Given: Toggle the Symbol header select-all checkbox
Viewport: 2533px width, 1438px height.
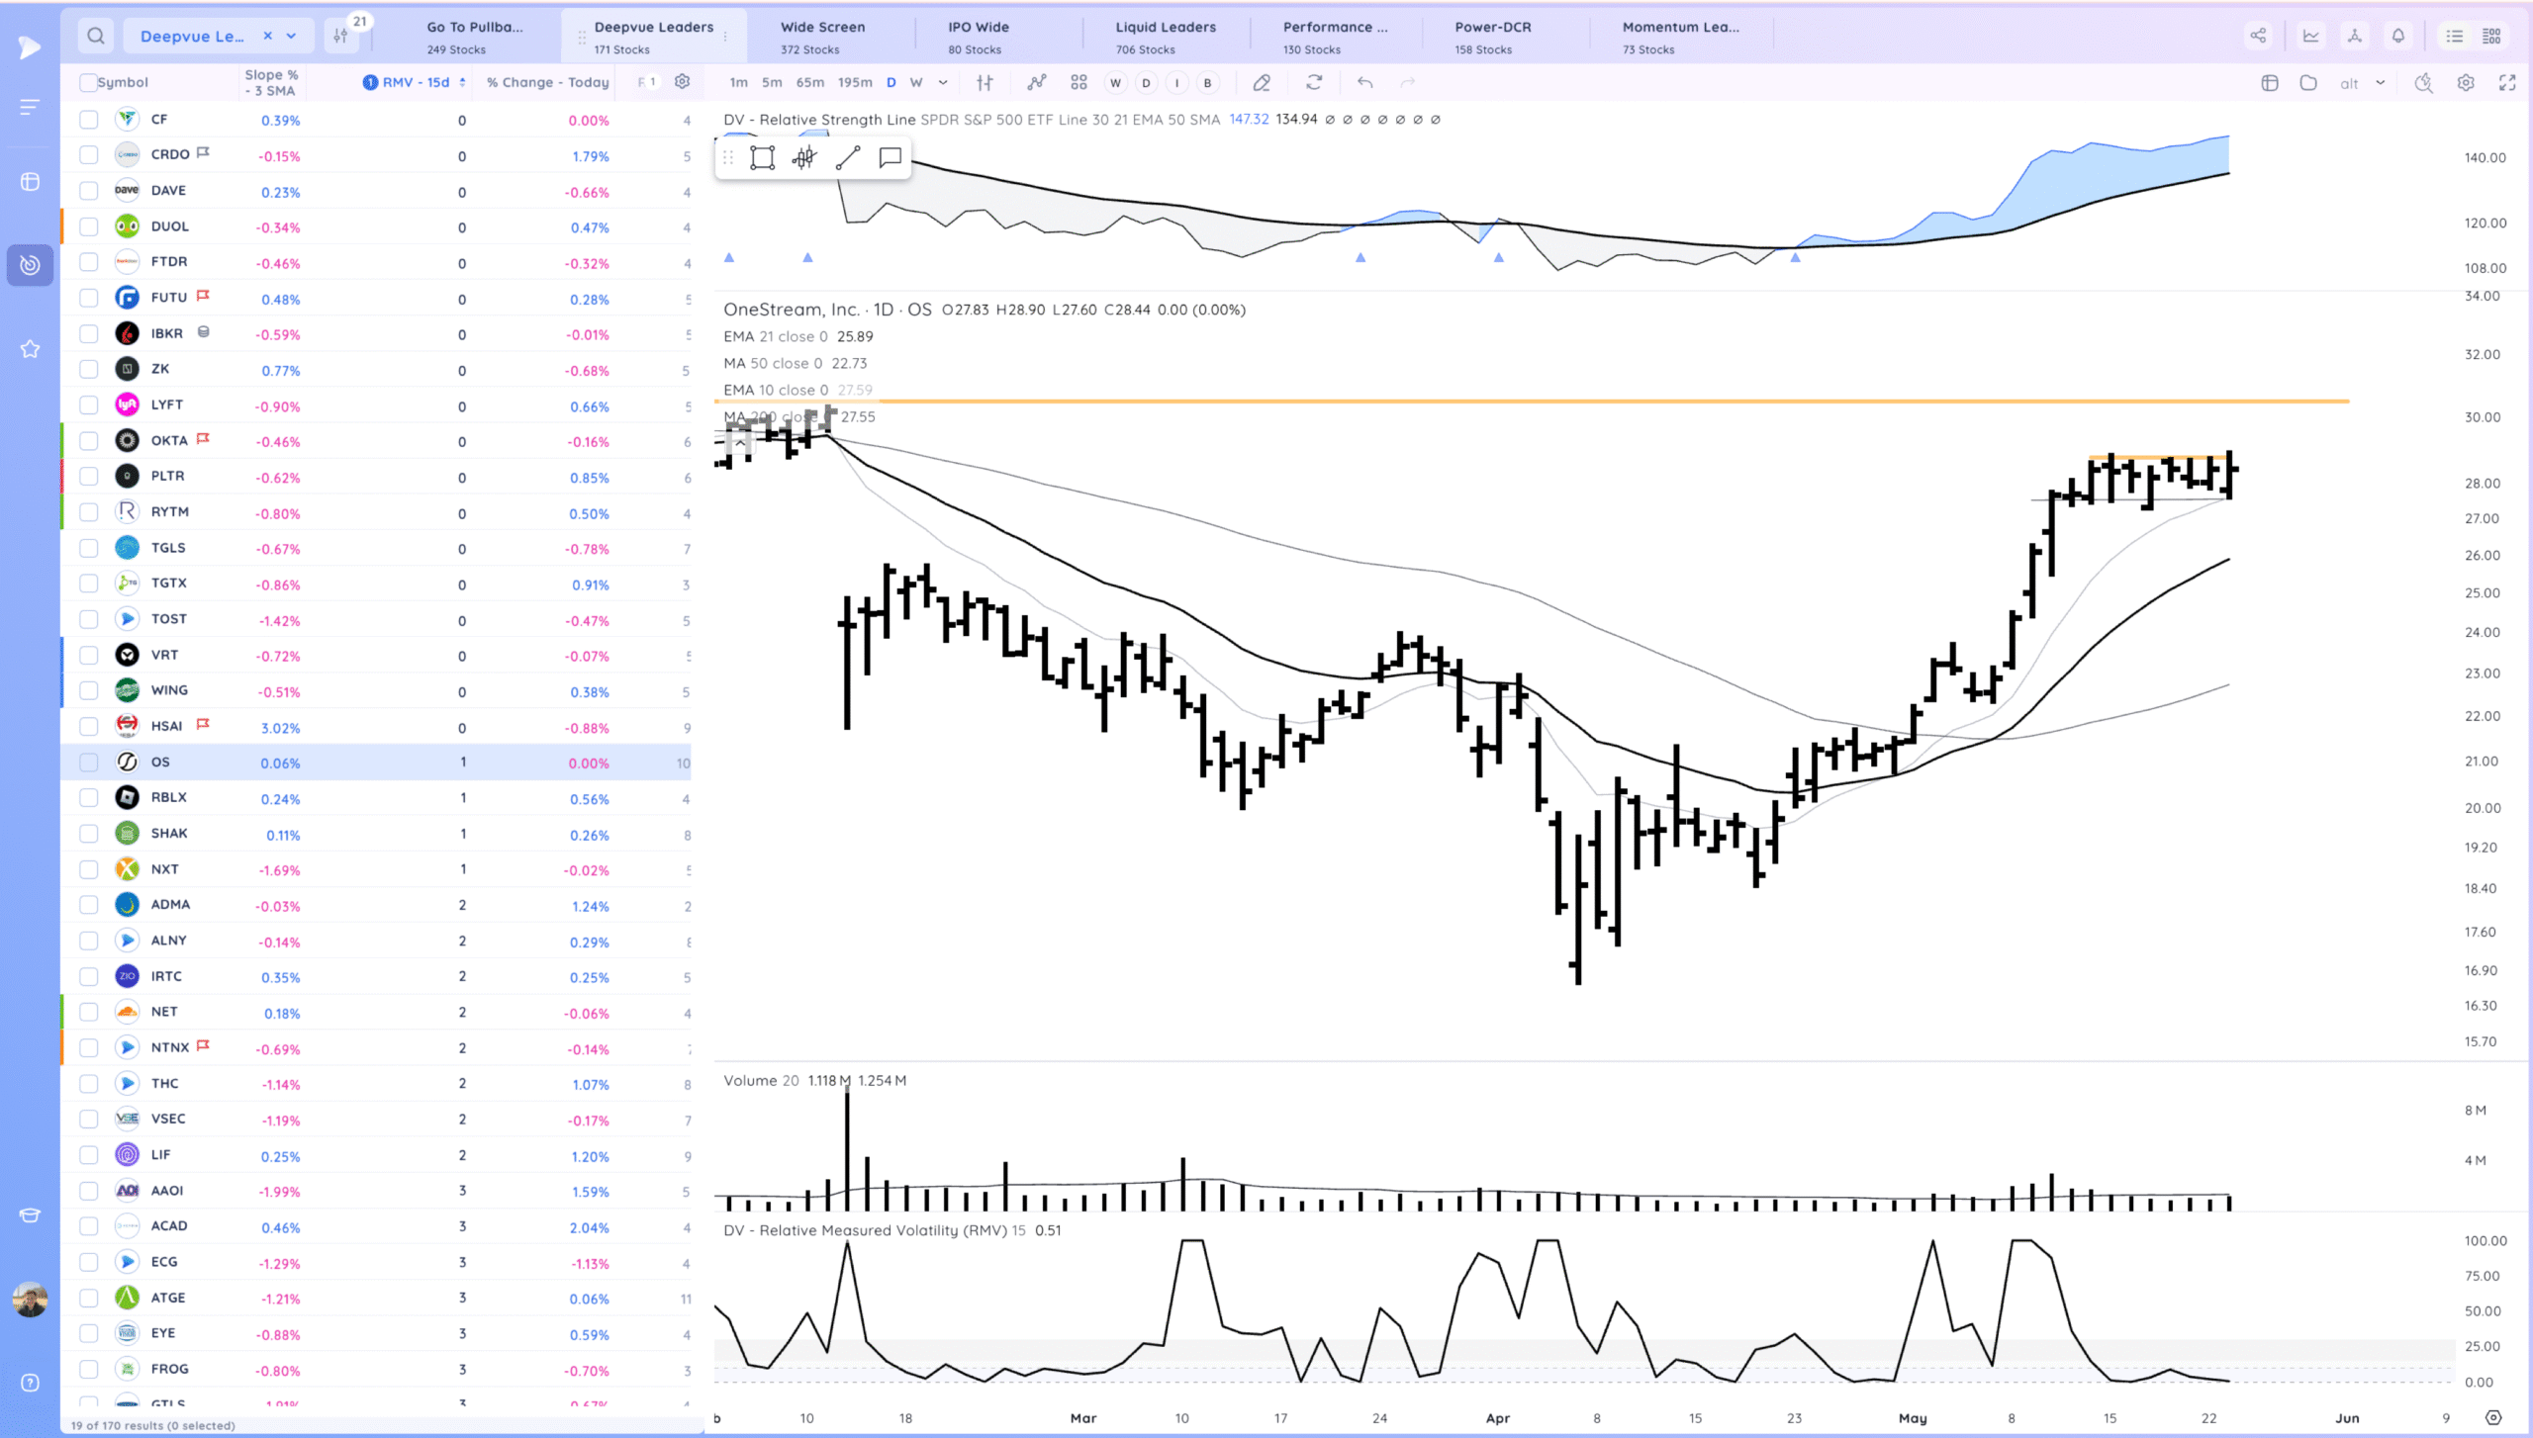Looking at the screenshot, I should click(88, 82).
